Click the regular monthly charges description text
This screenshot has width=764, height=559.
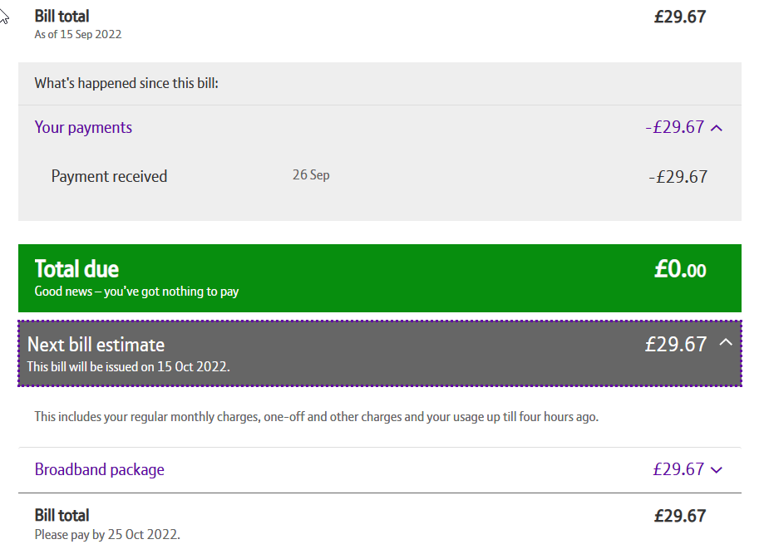[x=316, y=417]
